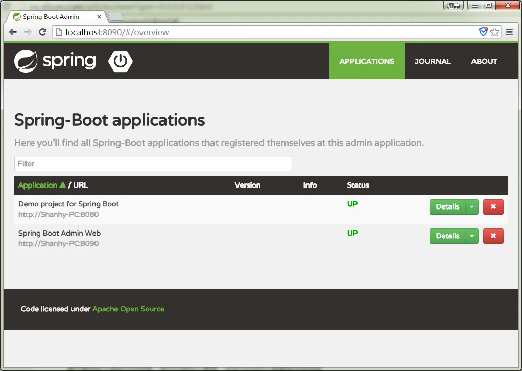Open Details for Demo project for Spring Boot
Viewport: 522px width, 371px height.
[447, 207]
